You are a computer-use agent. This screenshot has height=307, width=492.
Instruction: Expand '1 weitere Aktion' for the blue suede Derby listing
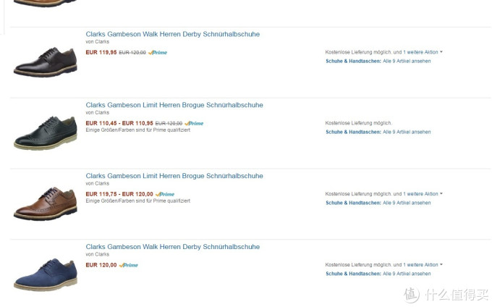[x=423, y=265]
